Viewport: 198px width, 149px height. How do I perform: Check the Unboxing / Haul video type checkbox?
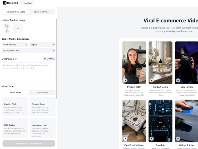click(33, 121)
